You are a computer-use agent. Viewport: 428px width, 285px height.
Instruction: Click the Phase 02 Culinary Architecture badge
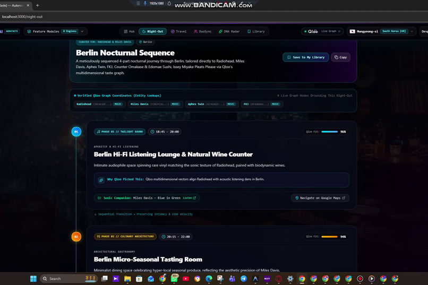pyautogui.click(x=125, y=237)
